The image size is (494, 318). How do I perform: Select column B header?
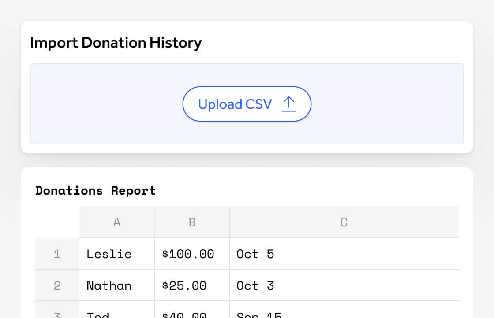tap(192, 222)
